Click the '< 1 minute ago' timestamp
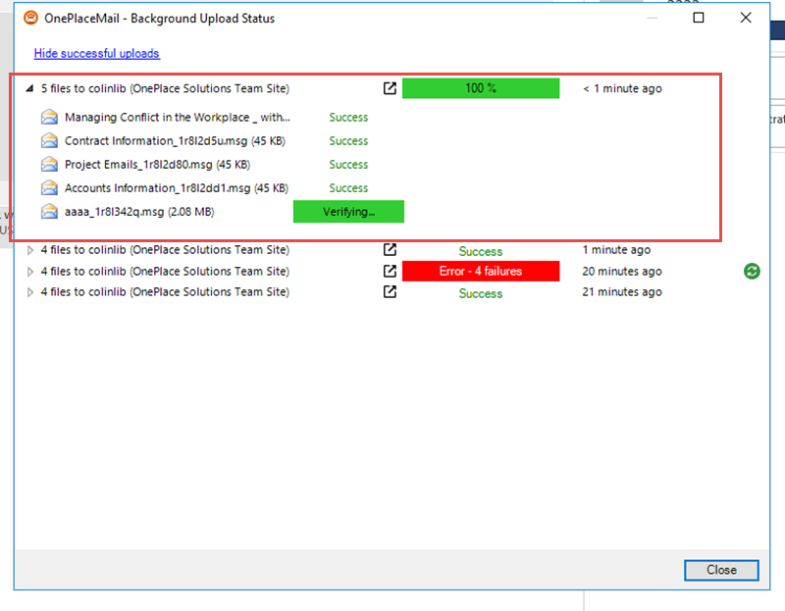Screen dimensions: 785x611 [x=622, y=88]
